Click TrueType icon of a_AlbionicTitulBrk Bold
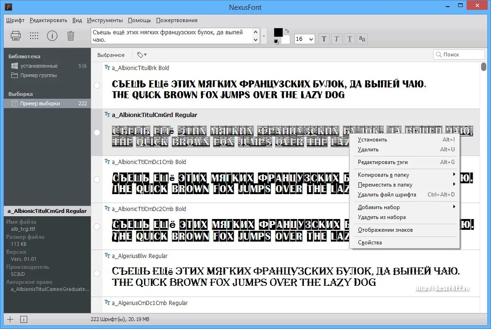Screen dimensions: 491x329 (107, 68)
